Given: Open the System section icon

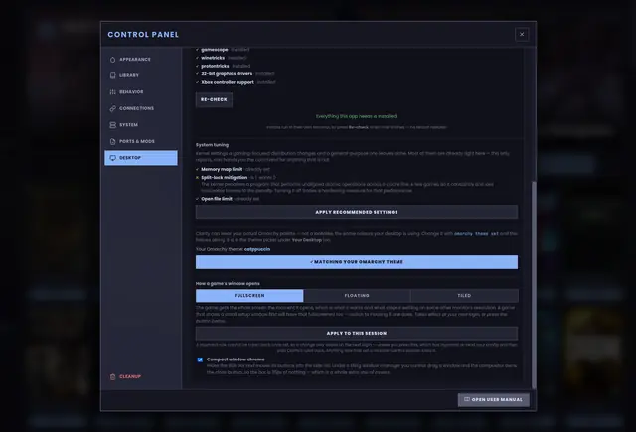Looking at the screenshot, I should click(x=112, y=125).
